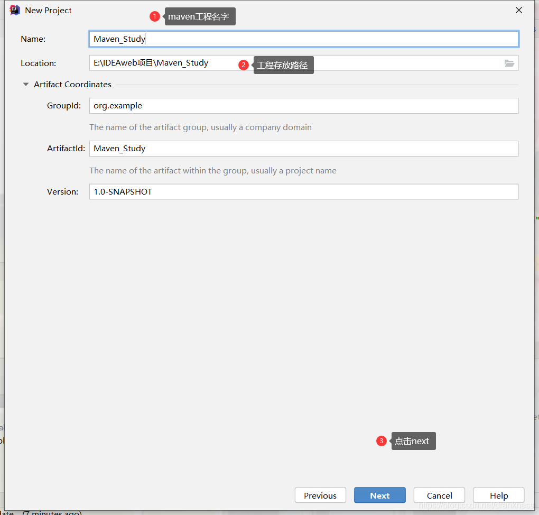Image resolution: width=539 pixels, height=515 pixels.
Task: Click into the Name input field
Action: click(303, 39)
